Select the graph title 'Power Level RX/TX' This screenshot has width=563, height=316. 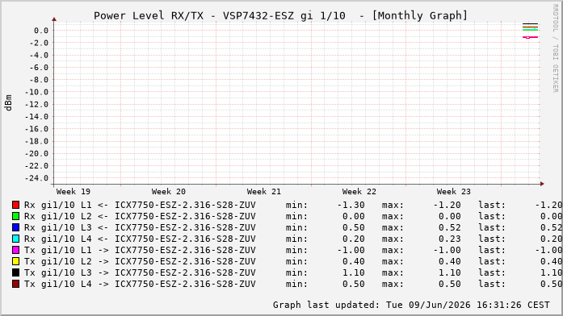(149, 16)
